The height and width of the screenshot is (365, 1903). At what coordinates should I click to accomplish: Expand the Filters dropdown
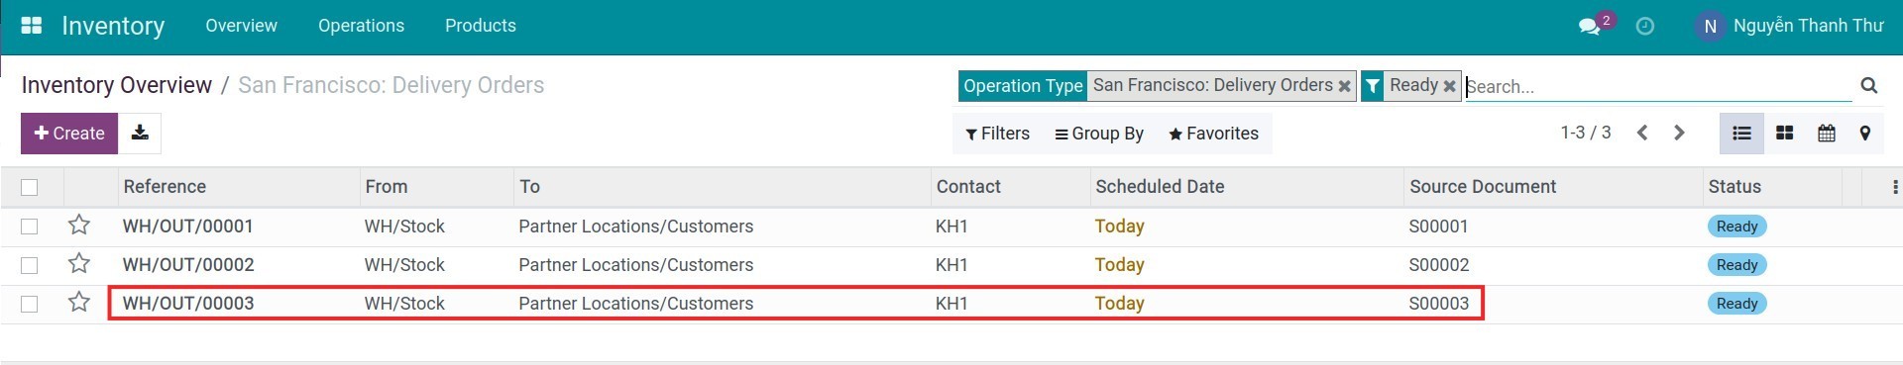[997, 134]
